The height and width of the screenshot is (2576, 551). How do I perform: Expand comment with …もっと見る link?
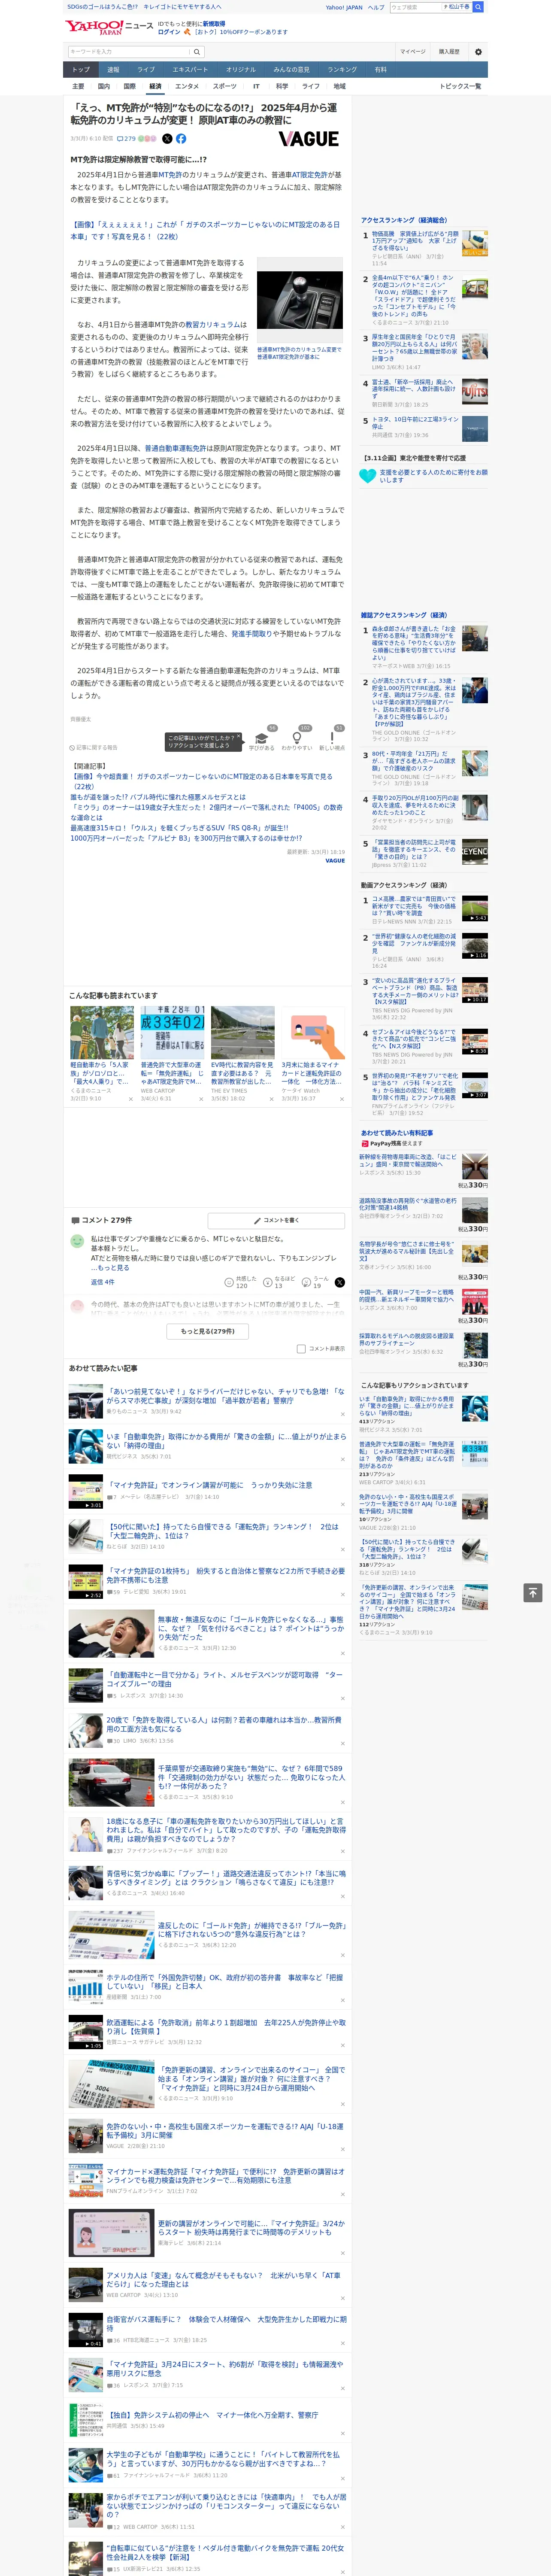111,1267
